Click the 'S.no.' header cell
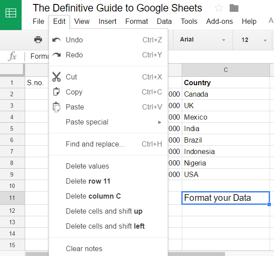 click(x=37, y=83)
